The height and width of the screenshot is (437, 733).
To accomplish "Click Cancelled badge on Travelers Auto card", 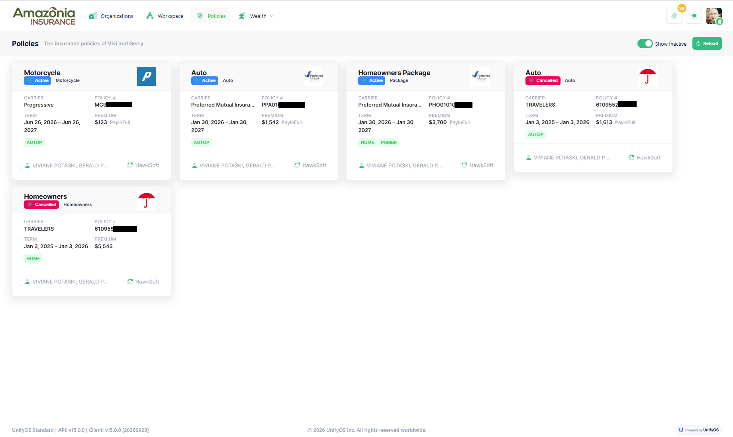I will (543, 80).
